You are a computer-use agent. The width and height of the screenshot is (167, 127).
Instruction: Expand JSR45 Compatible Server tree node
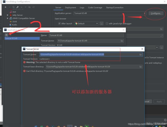tap(7, 18)
